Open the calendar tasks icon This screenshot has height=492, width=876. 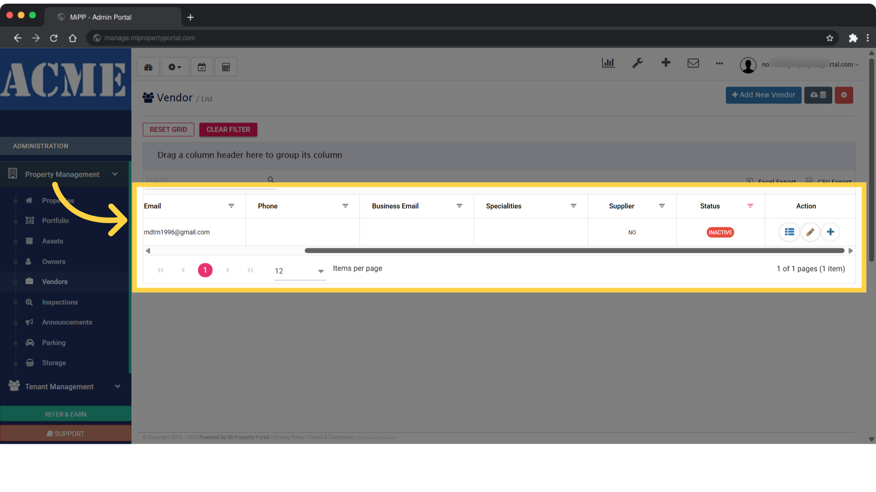pyautogui.click(x=202, y=67)
